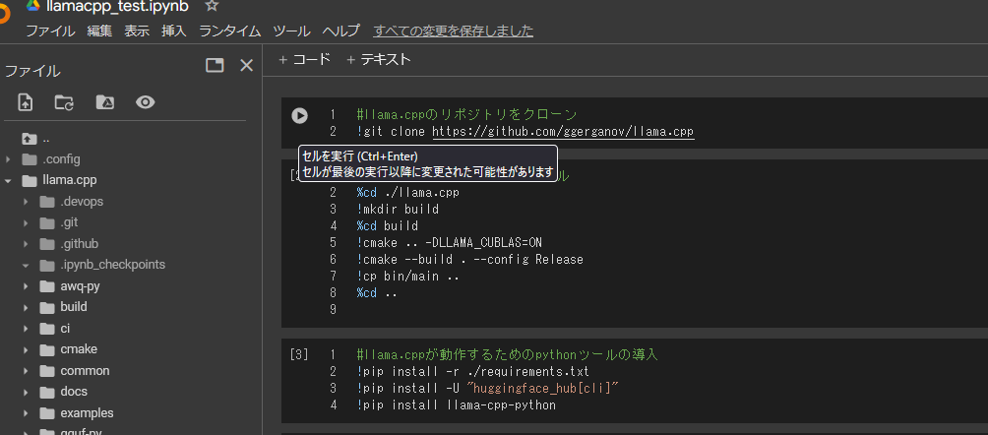Expand the .config folder
The height and width of the screenshot is (435, 988).
point(8,158)
